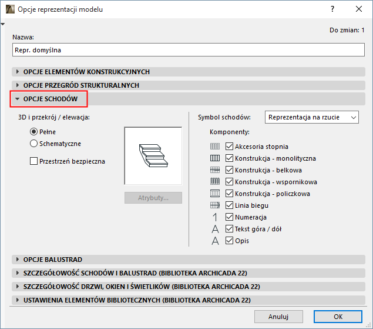Screen dimensions: 373x329
Task: Click the Konstrukcja - belkowa symbol icon
Action: (215, 170)
